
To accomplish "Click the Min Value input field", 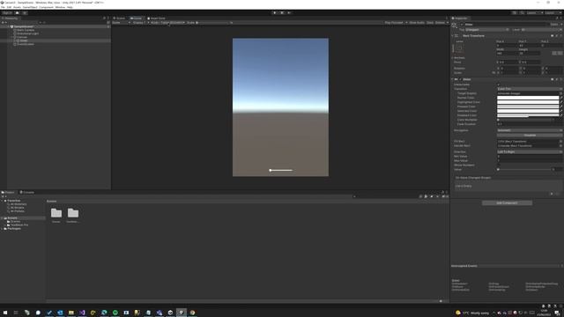I will coord(530,157).
